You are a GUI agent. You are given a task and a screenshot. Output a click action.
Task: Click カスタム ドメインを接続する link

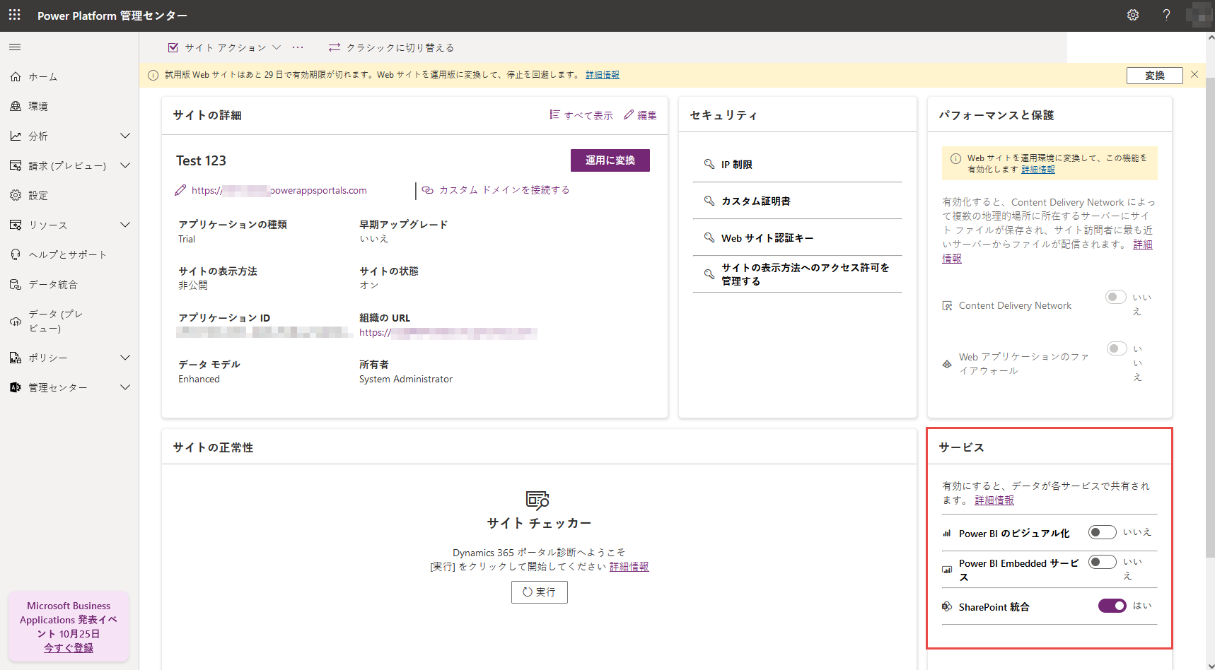click(x=496, y=190)
